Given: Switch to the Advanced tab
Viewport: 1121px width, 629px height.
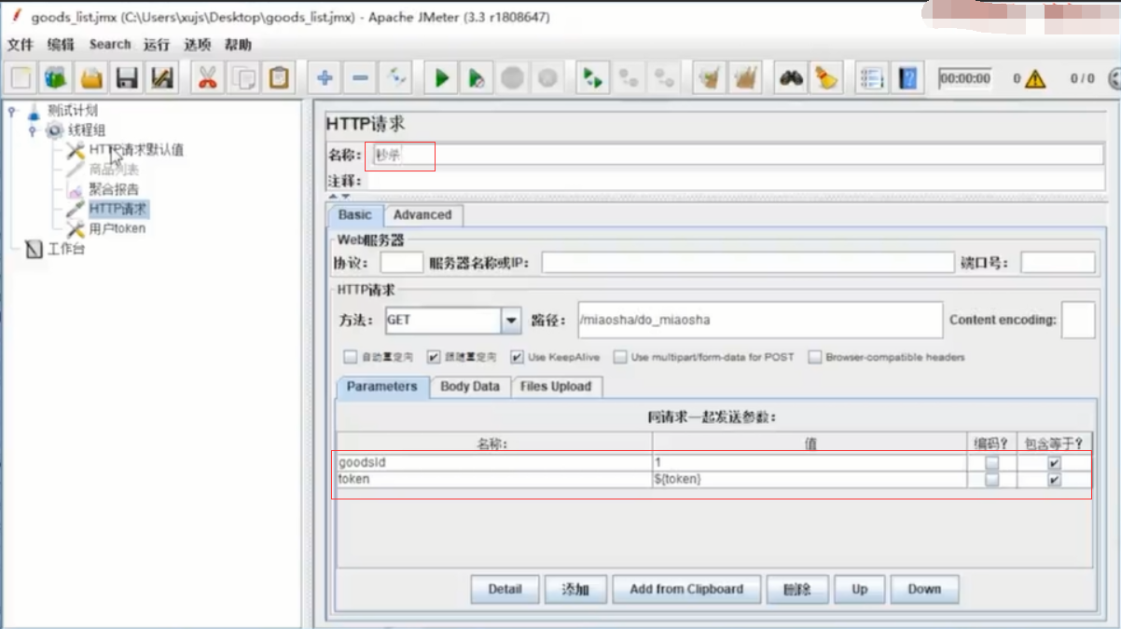Looking at the screenshot, I should click(x=422, y=214).
